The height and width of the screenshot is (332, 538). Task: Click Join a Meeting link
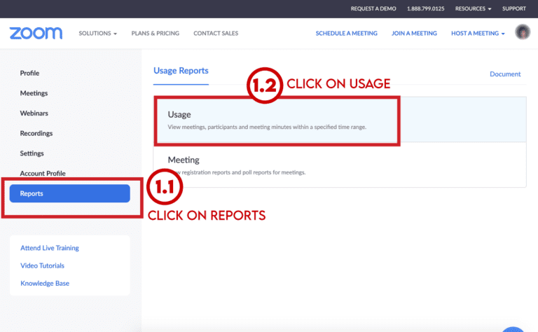(414, 34)
